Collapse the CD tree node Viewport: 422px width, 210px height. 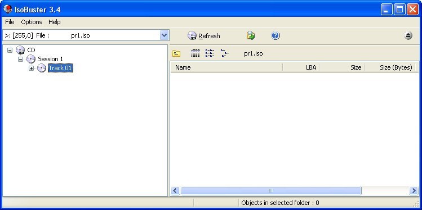tap(10, 50)
